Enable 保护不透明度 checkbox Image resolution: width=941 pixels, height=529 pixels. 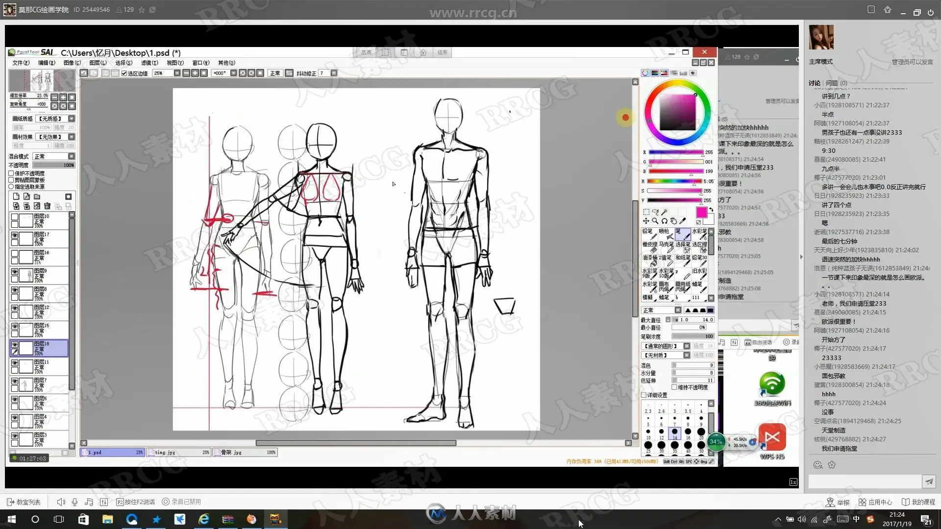coord(11,173)
